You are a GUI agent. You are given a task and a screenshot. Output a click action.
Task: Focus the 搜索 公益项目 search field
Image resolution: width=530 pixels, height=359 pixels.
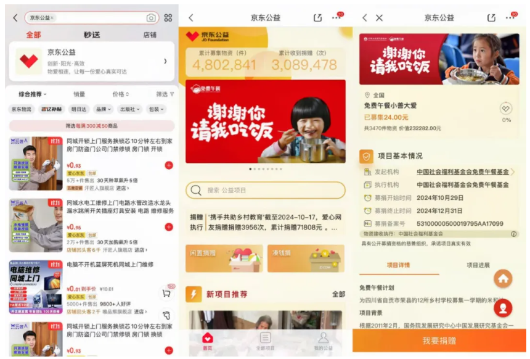(x=266, y=190)
